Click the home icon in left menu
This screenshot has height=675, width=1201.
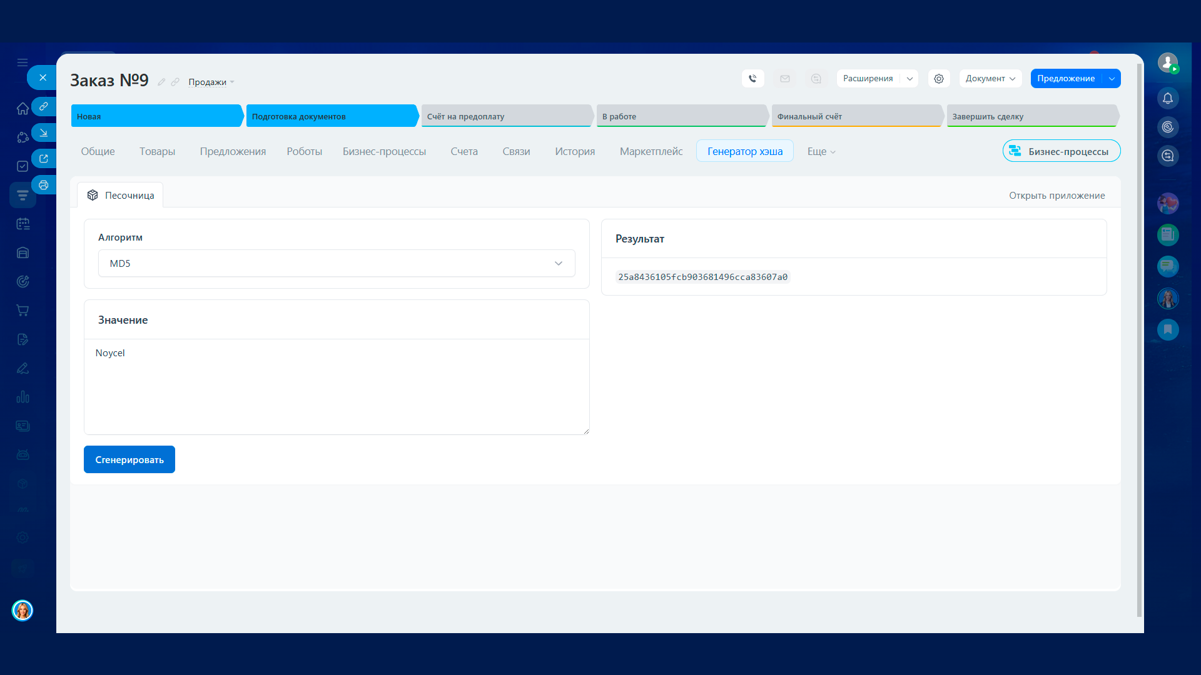(x=23, y=109)
